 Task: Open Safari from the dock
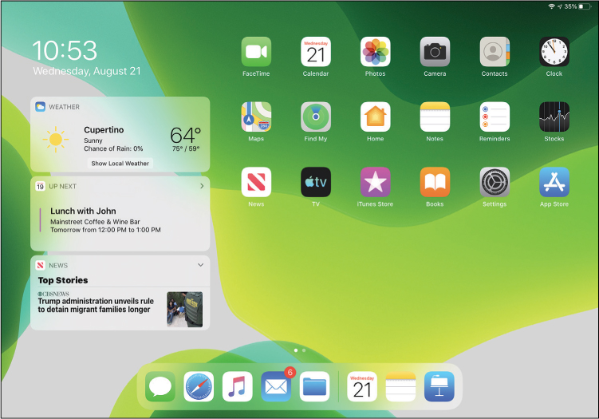coord(199,387)
